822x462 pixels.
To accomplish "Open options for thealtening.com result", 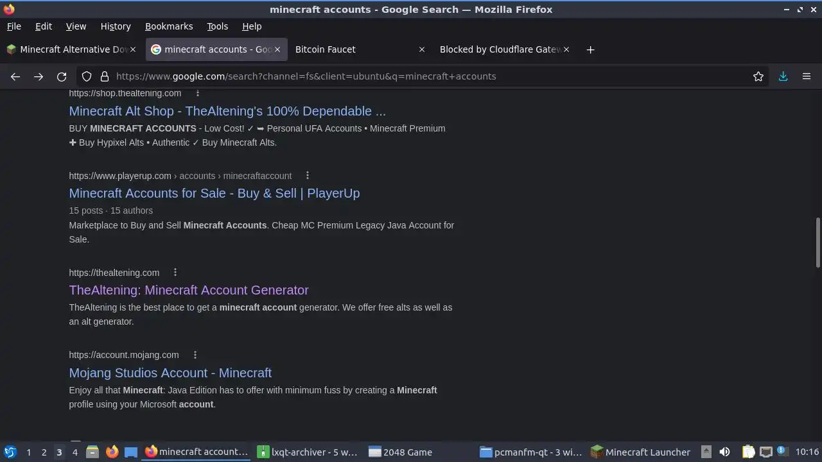I will 175,272.
